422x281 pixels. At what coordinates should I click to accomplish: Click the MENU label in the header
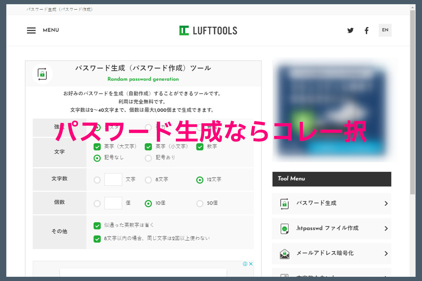point(51,30)
